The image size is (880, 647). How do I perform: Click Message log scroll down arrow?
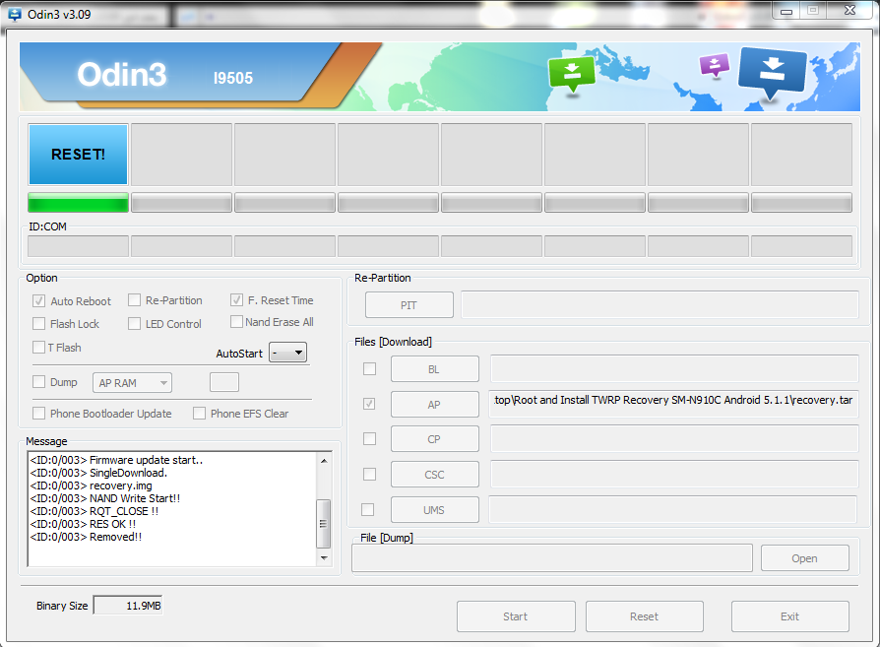[324, 557]
